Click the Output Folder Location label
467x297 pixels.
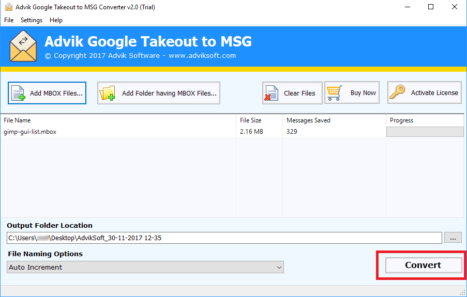tap(50, 225)
